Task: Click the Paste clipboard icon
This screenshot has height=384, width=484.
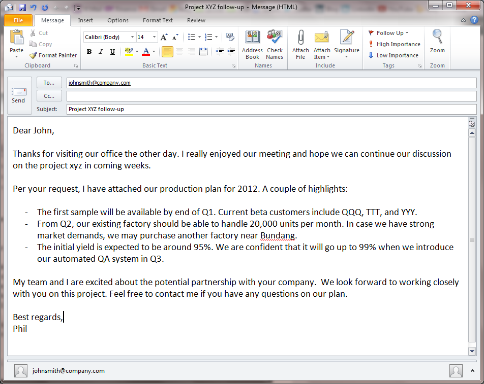Action: [17, 39]
